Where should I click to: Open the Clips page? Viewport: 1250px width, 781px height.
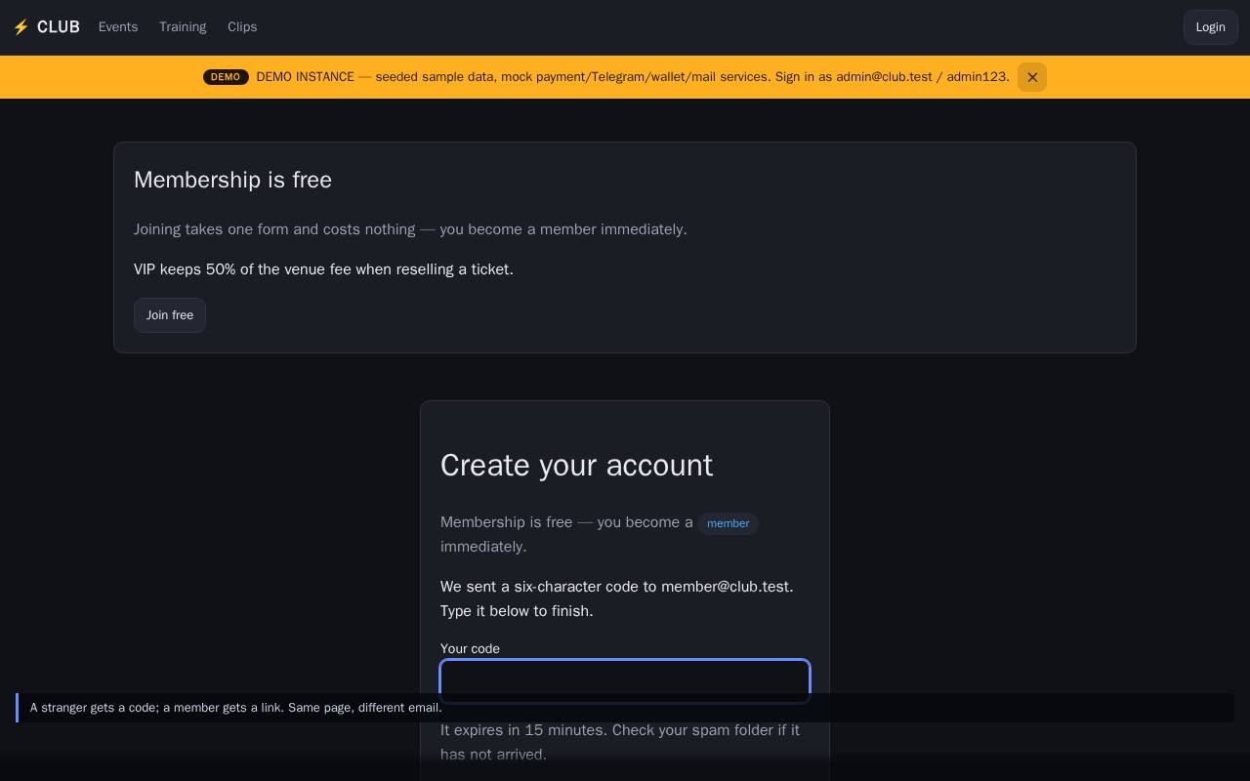tap(242, 27)
